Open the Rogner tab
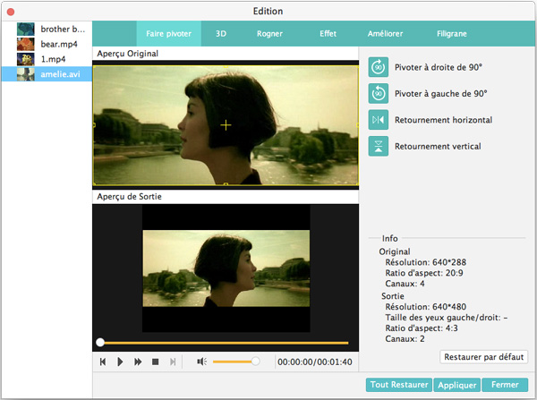Image resolution: width=537 pixels, height=400 pixels. (270, 34)
